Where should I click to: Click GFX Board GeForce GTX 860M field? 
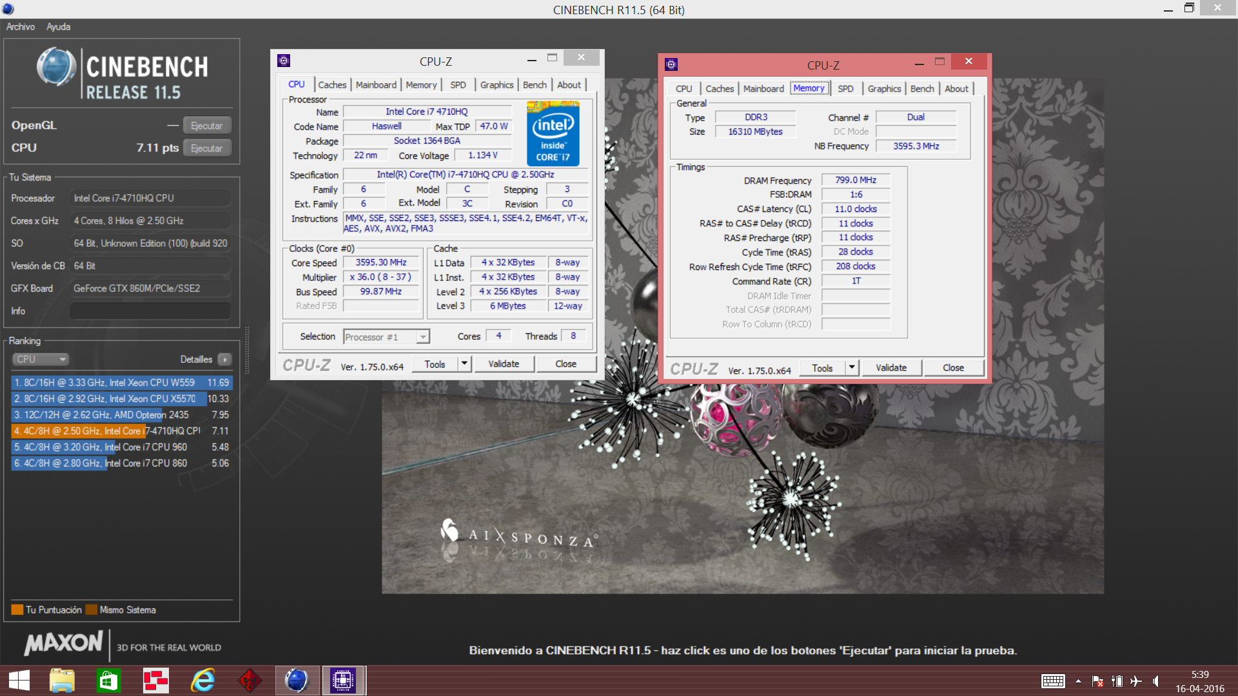(x=150, y=288)
